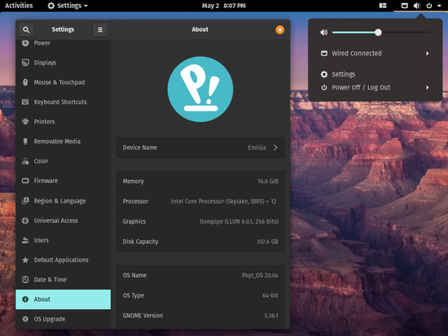Click the About info icon
Image resolution: width=448 pixels, height=336 pixels.
pyautogui.click(x=25, y=299)
